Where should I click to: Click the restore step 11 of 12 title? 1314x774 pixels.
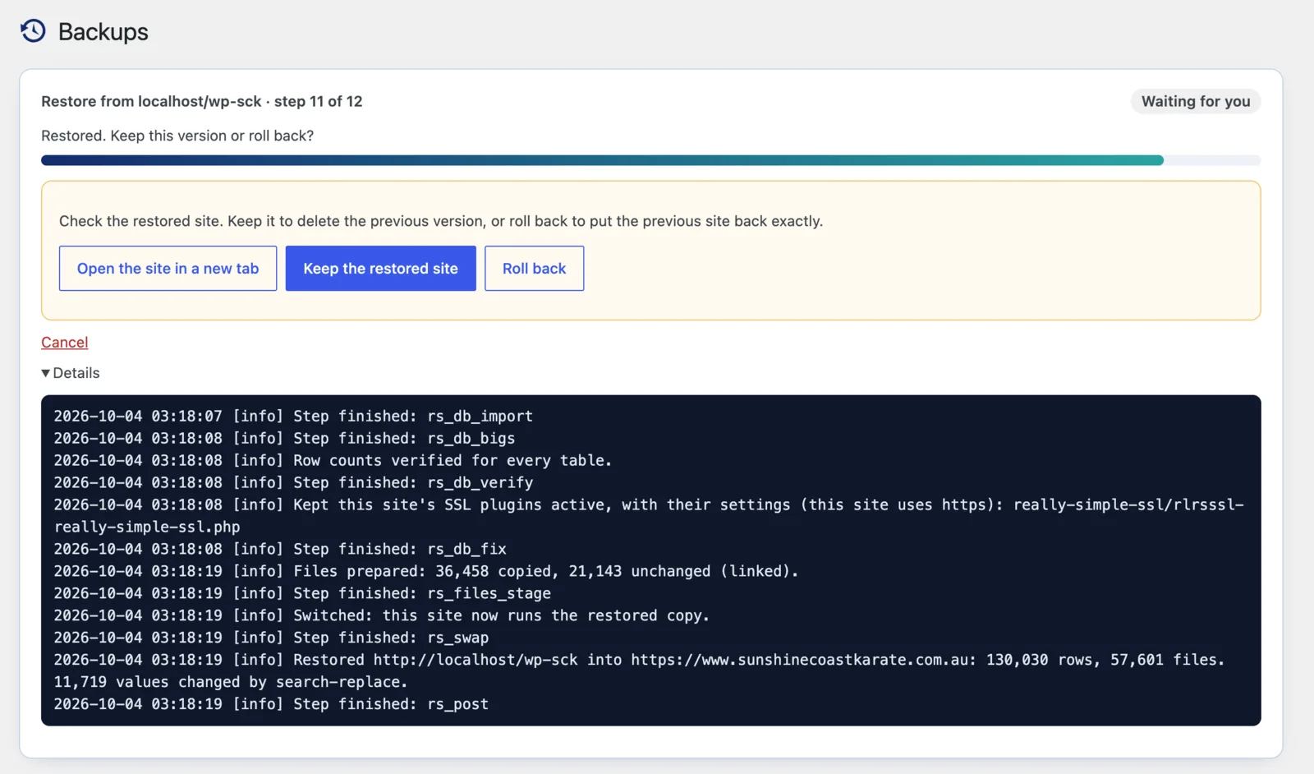click(201, 101)
